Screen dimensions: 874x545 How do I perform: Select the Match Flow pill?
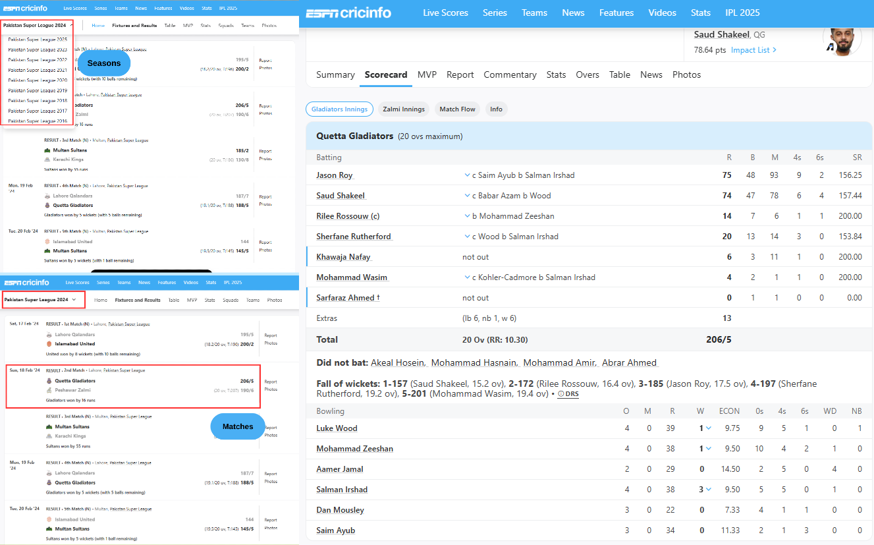(458, 109)
